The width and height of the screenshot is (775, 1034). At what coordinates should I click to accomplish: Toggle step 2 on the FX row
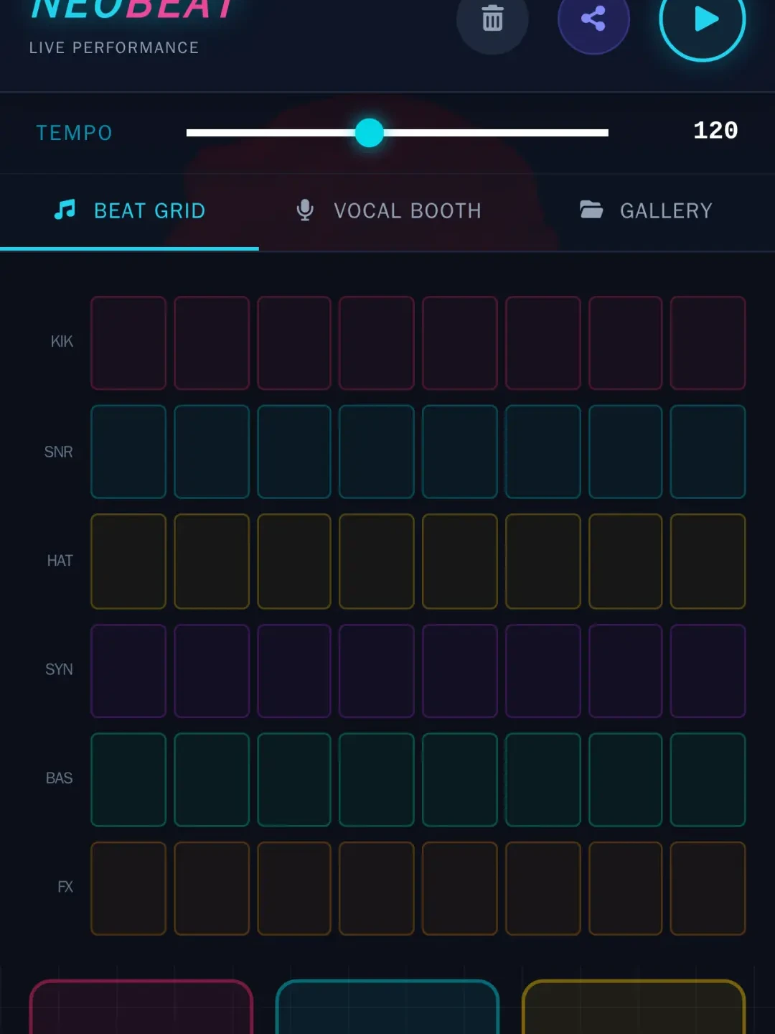coord(212,888)
